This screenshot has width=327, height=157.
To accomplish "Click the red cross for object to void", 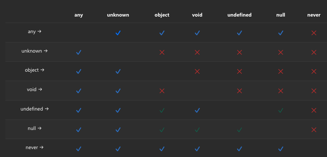I will (197, 72).
